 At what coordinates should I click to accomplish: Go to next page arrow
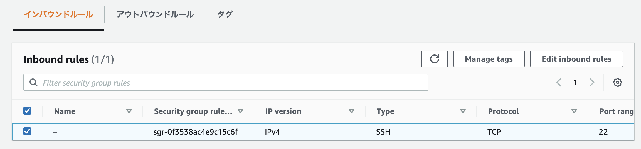click(x=592, y=83)
